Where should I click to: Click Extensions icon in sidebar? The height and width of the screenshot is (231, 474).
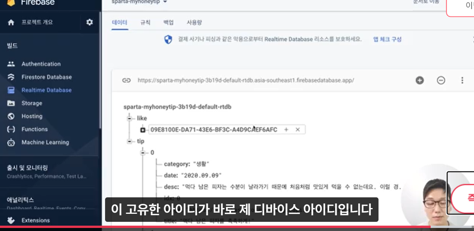coord(11,220)
